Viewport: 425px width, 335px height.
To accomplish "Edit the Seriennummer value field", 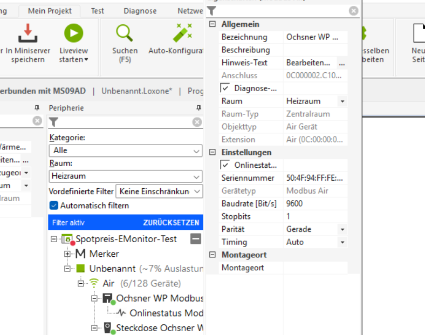I will click(x=315, y=178).
